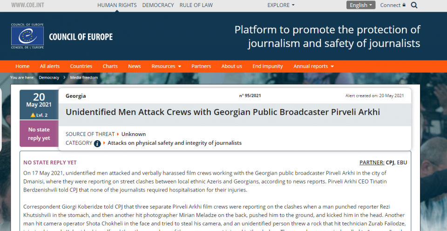The height and width of the screenshot is (231, 447).
Task: Click the Unknown source of threat value
Action: point(134,134)
